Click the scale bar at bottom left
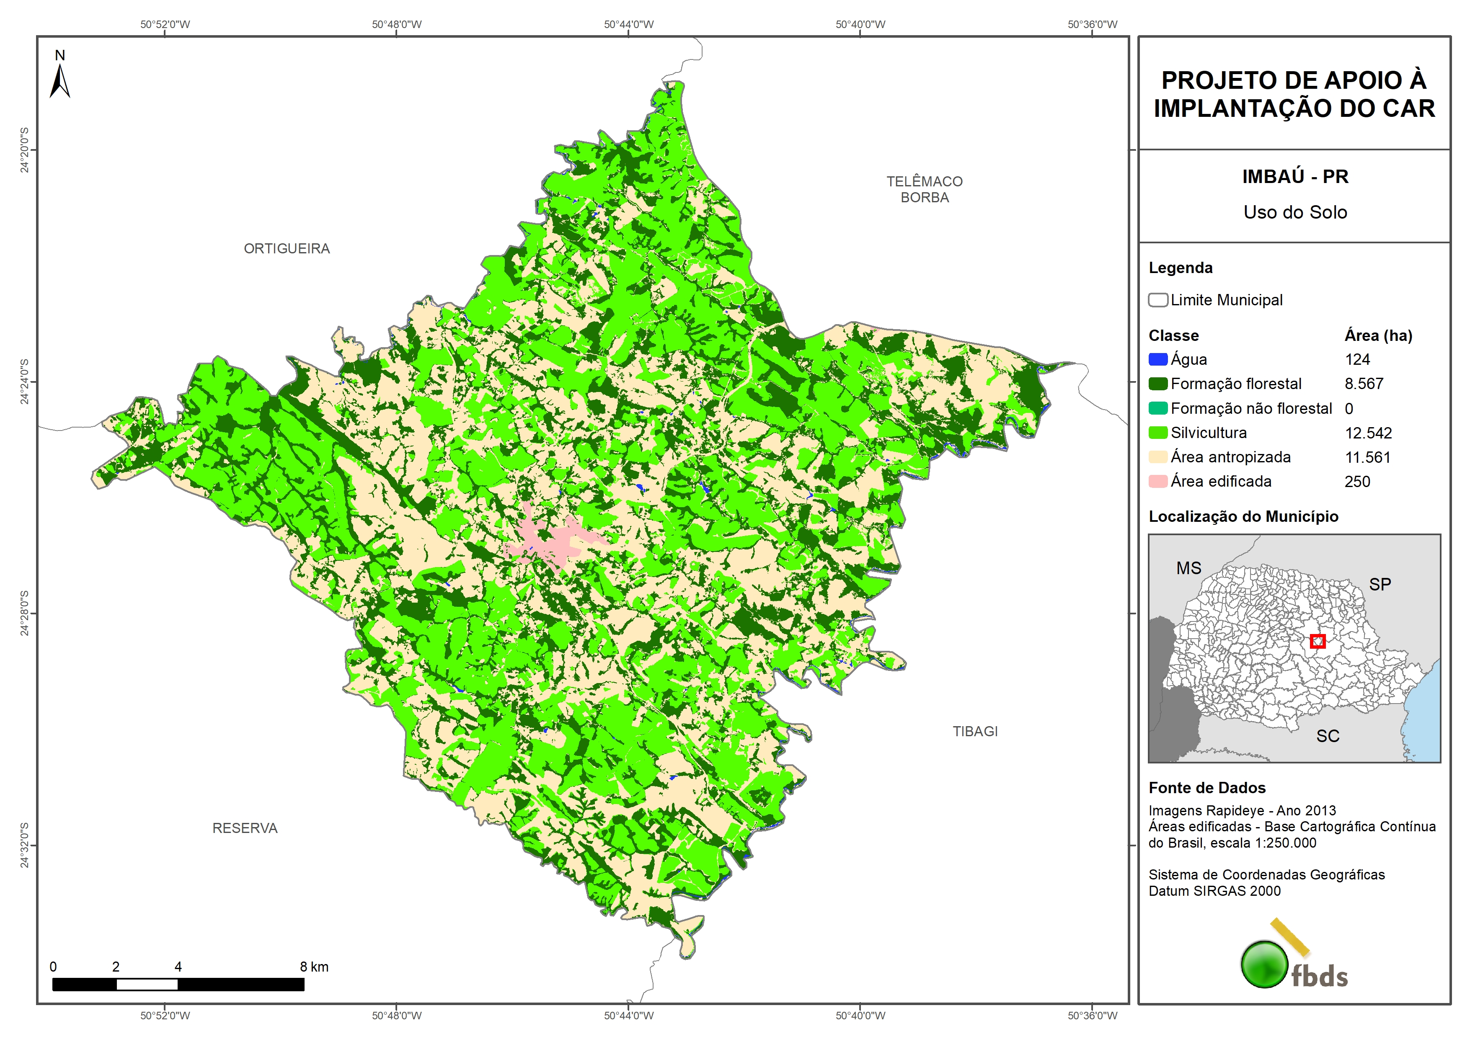This screenshot has height=1039, width=1470. (x=178, y=985)
